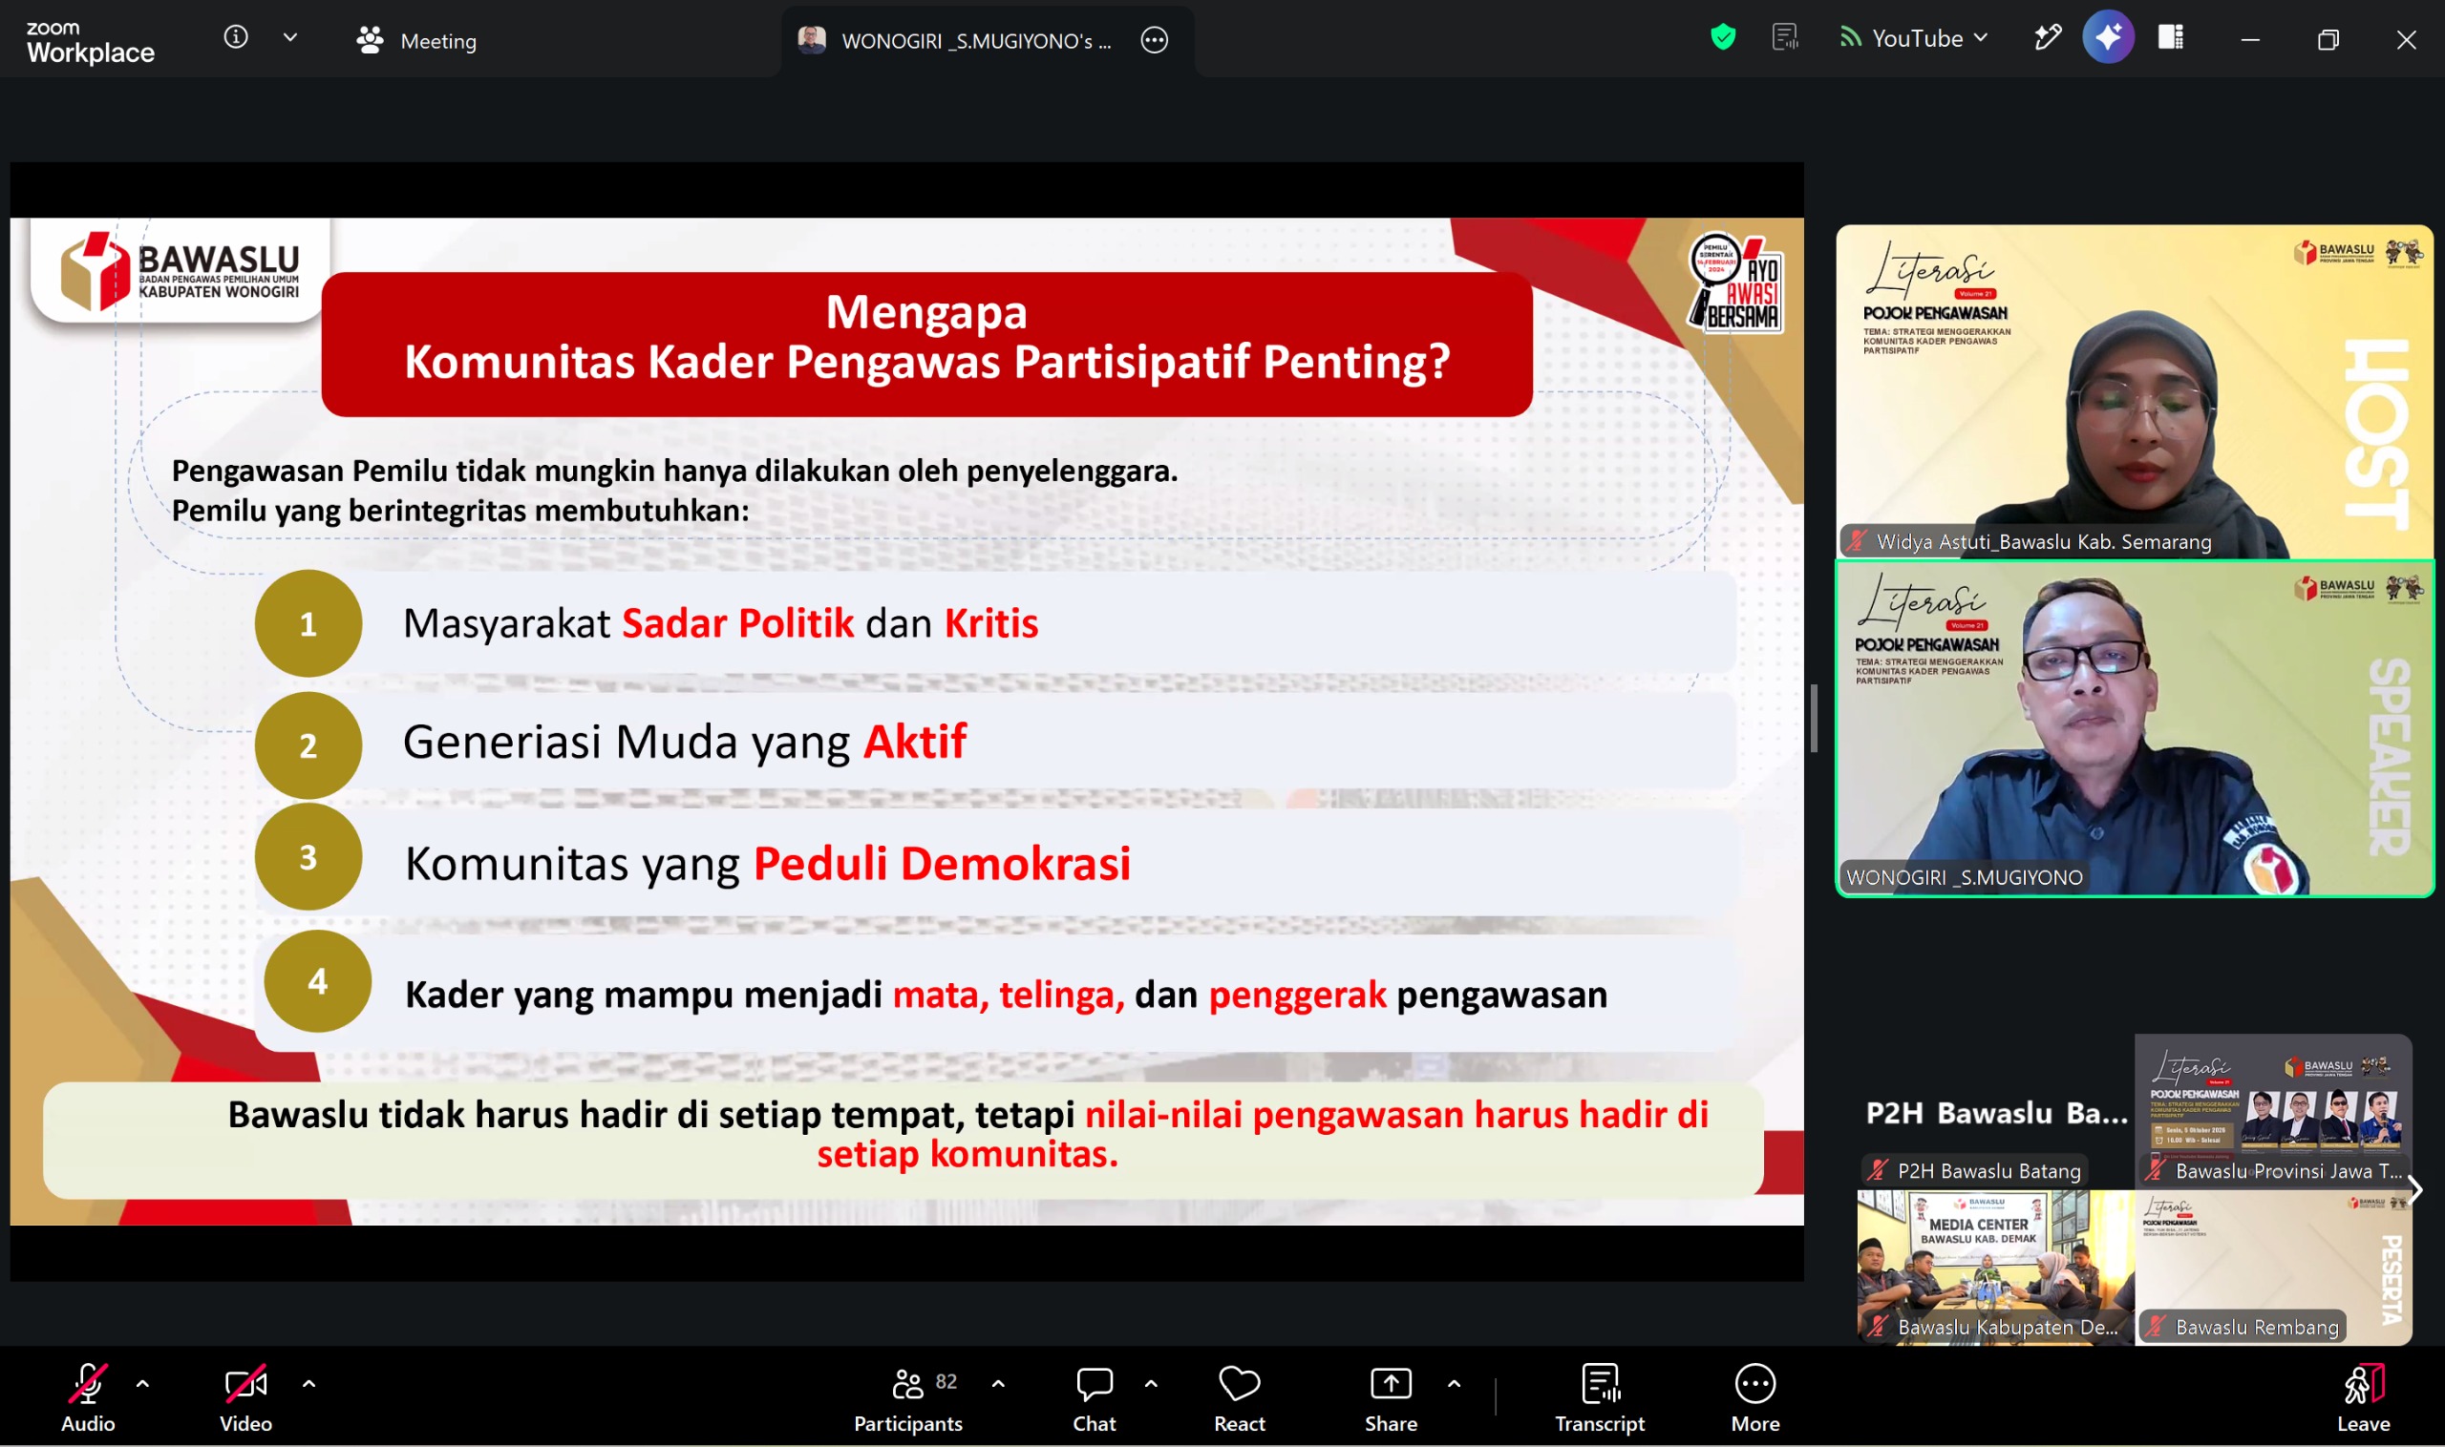Image resolution: width=2445 pixels, height=1447 pixels.
Task: Select Bawaslu Rembang participant tile
Action: click(2273, 1267)
